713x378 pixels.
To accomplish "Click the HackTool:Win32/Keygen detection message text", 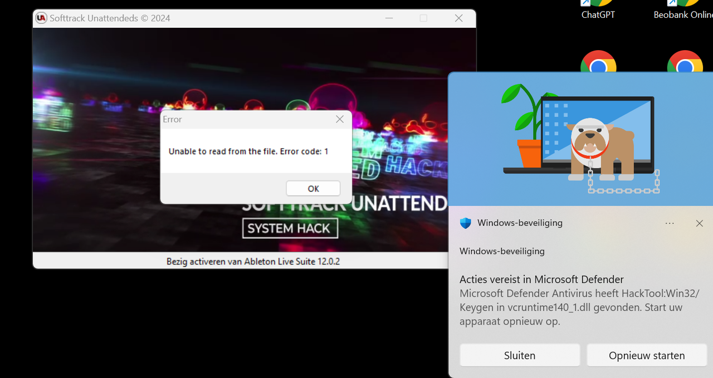I will point(579,307).
